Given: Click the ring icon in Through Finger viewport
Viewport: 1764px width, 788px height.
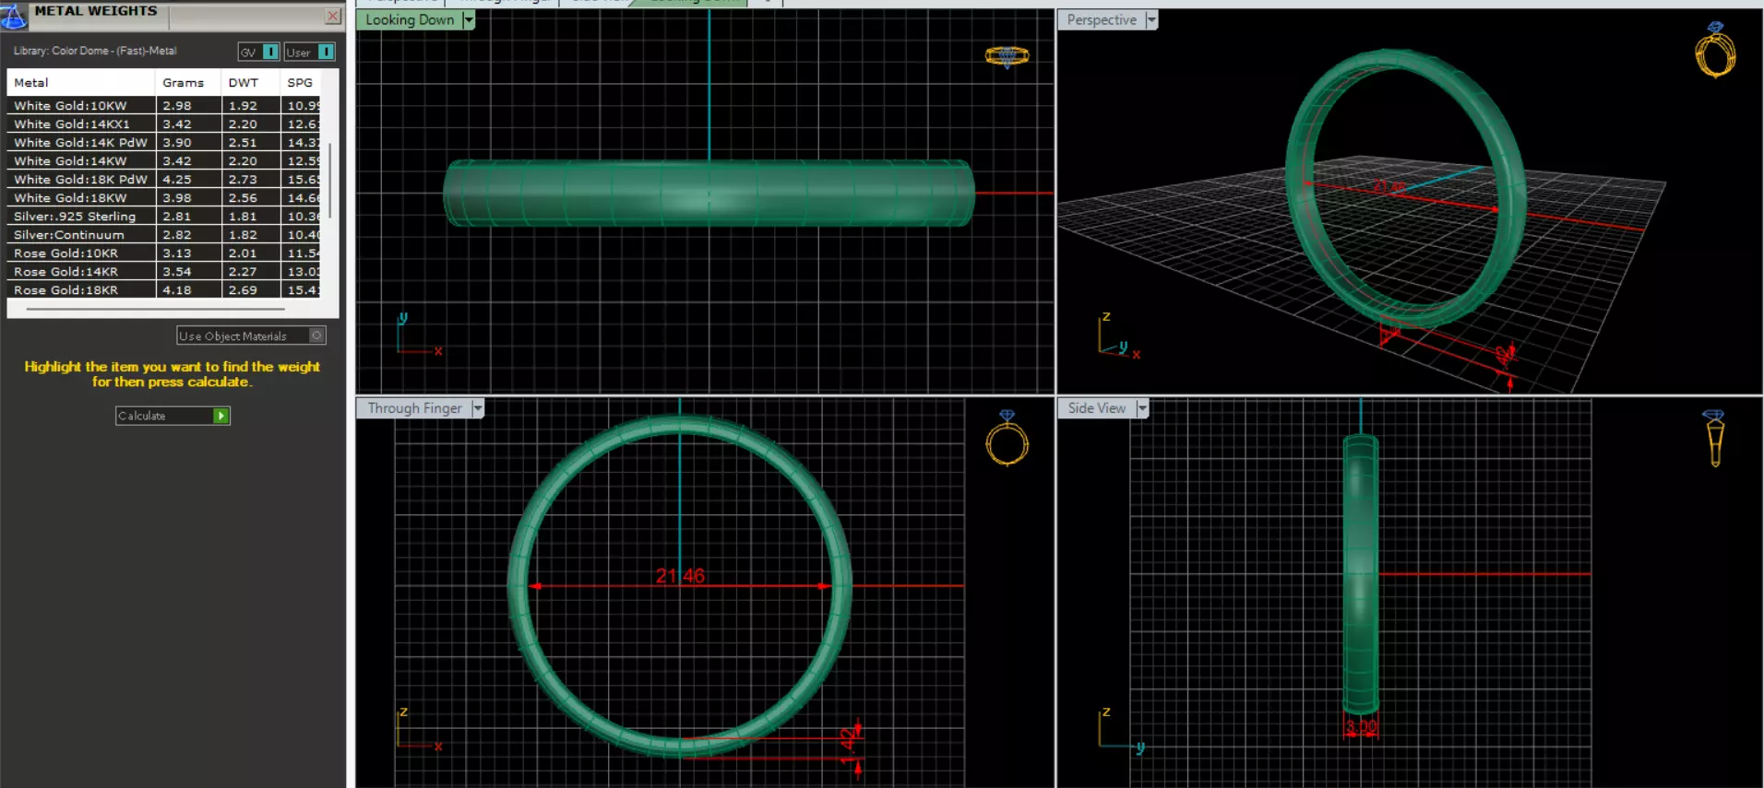Looking at the screenshot, I should click(1007, 439).
